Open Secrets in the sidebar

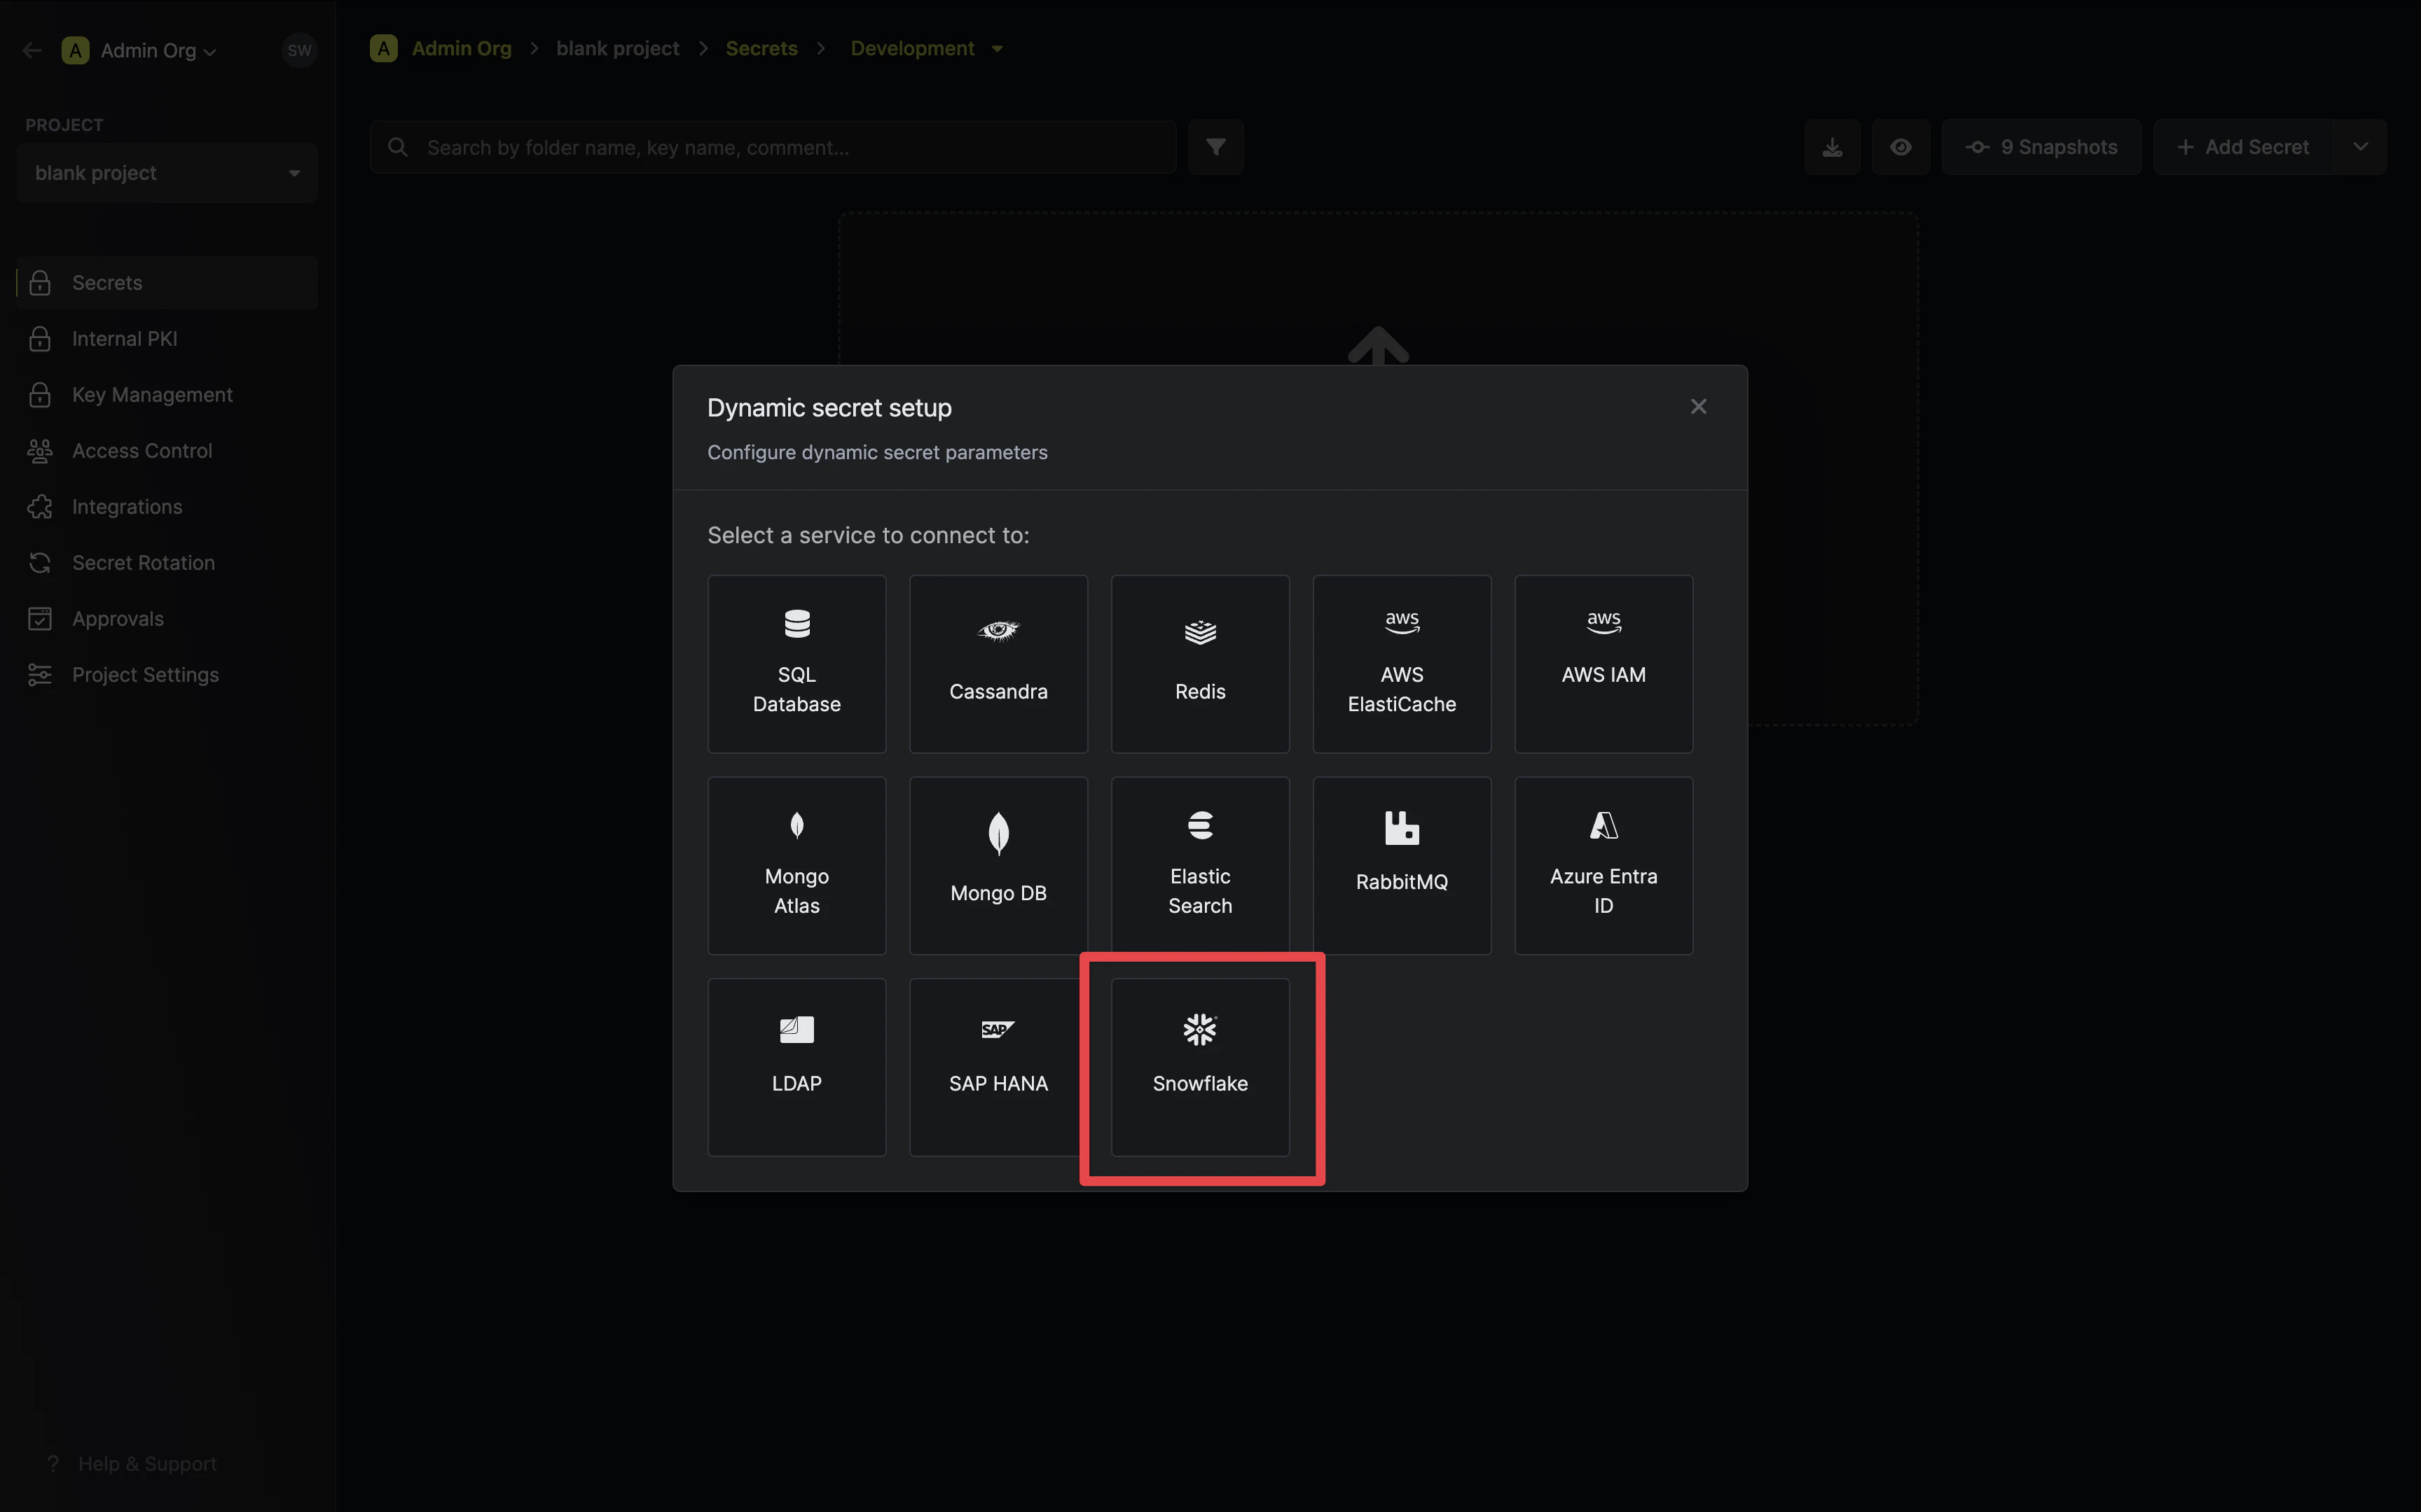167,283
